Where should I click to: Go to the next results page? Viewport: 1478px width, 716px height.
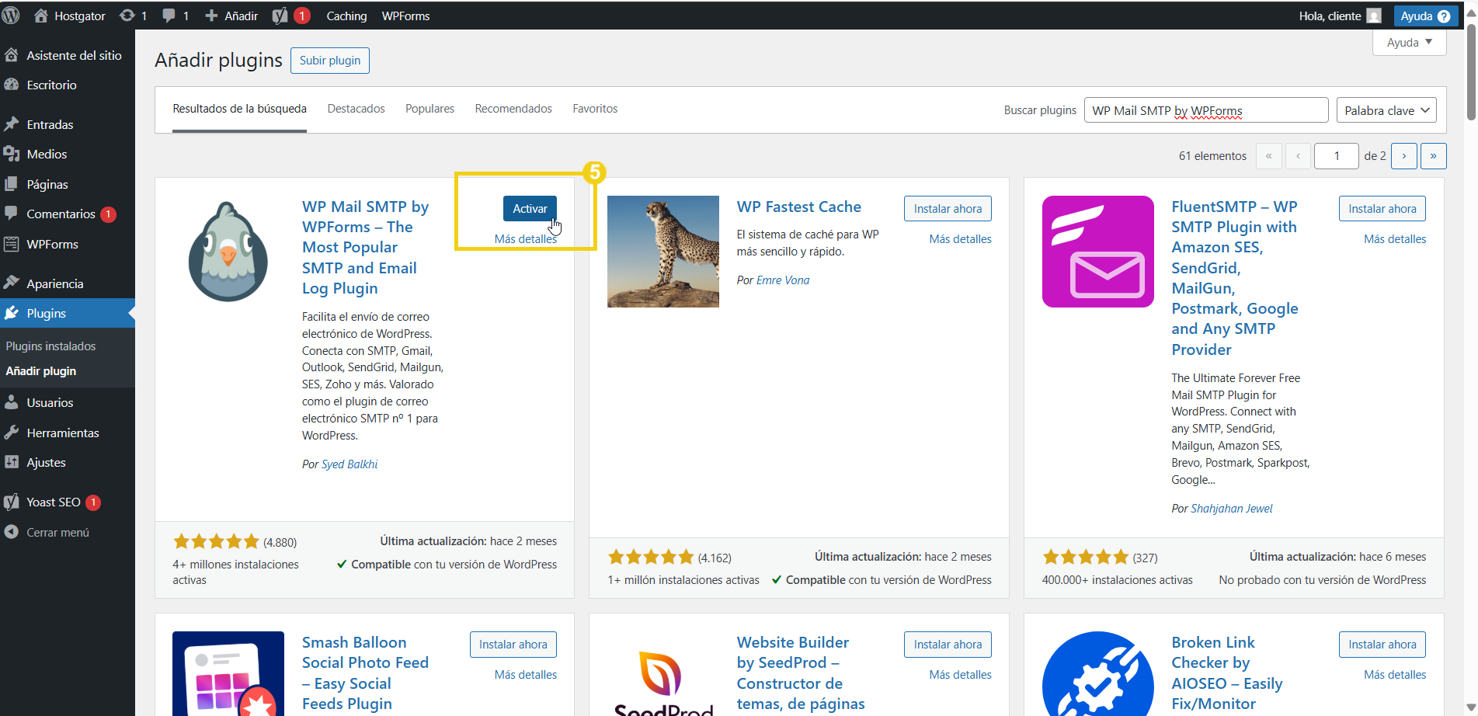(x=1404, y=156)
